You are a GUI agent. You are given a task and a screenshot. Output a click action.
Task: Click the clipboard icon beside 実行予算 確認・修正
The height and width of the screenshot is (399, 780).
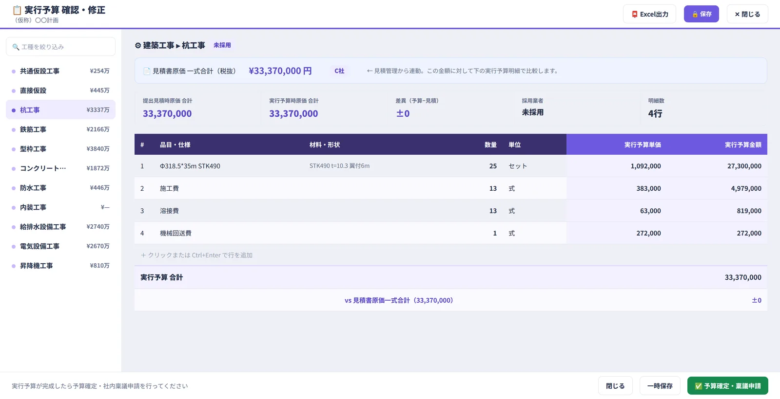coord(17,10)
